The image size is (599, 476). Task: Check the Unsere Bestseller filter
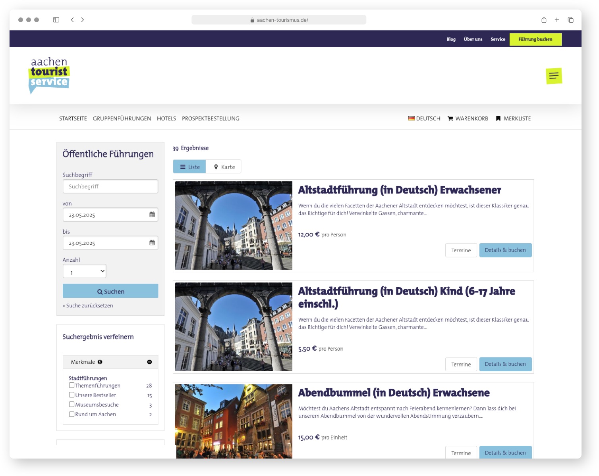[x=71, y=395]
